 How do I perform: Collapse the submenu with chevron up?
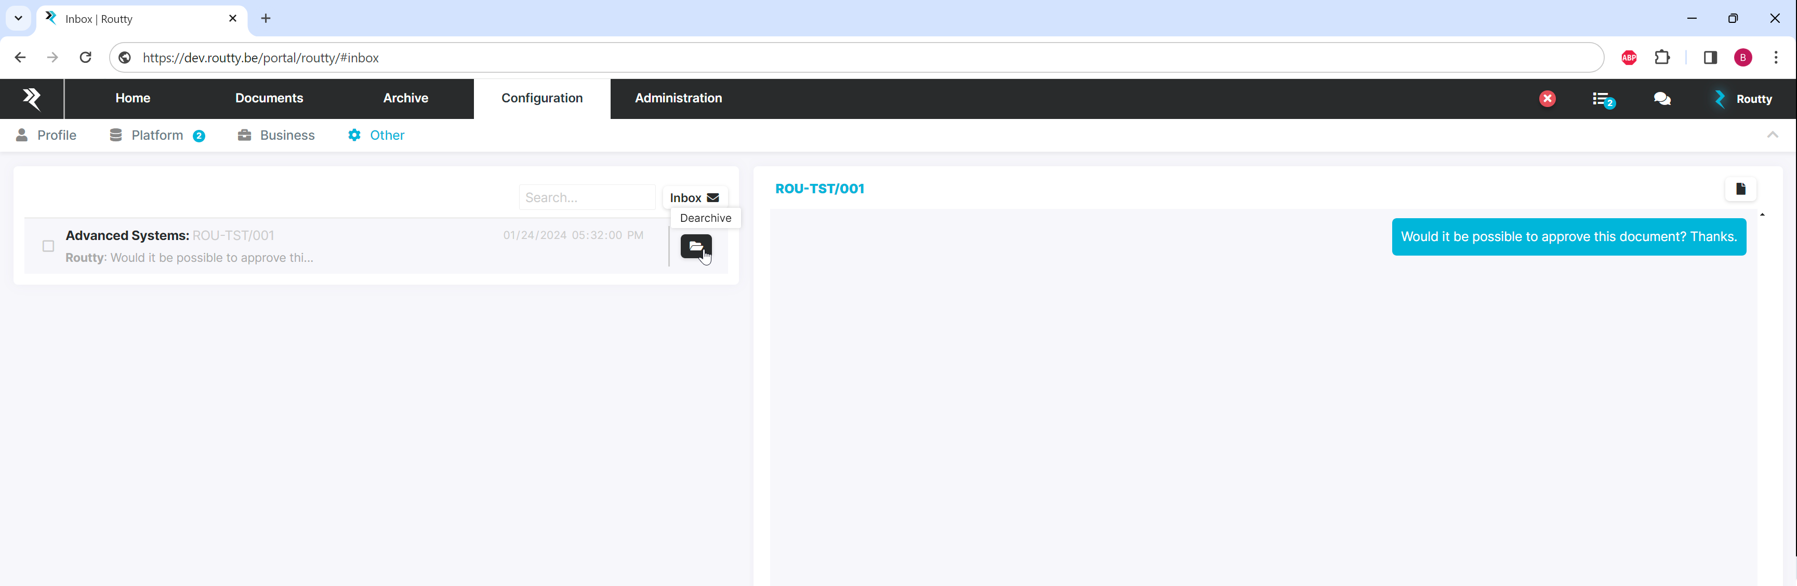click(1772, 135)
